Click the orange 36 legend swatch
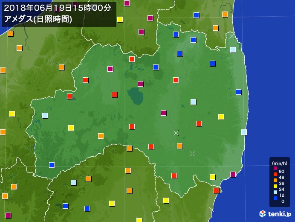Image resolution: width=295 pixels, height=222 pixels. point(275,180)
